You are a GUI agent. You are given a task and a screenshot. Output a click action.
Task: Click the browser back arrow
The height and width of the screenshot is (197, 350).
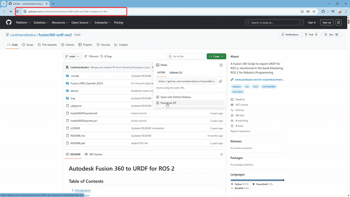click(x=4, y=11)
